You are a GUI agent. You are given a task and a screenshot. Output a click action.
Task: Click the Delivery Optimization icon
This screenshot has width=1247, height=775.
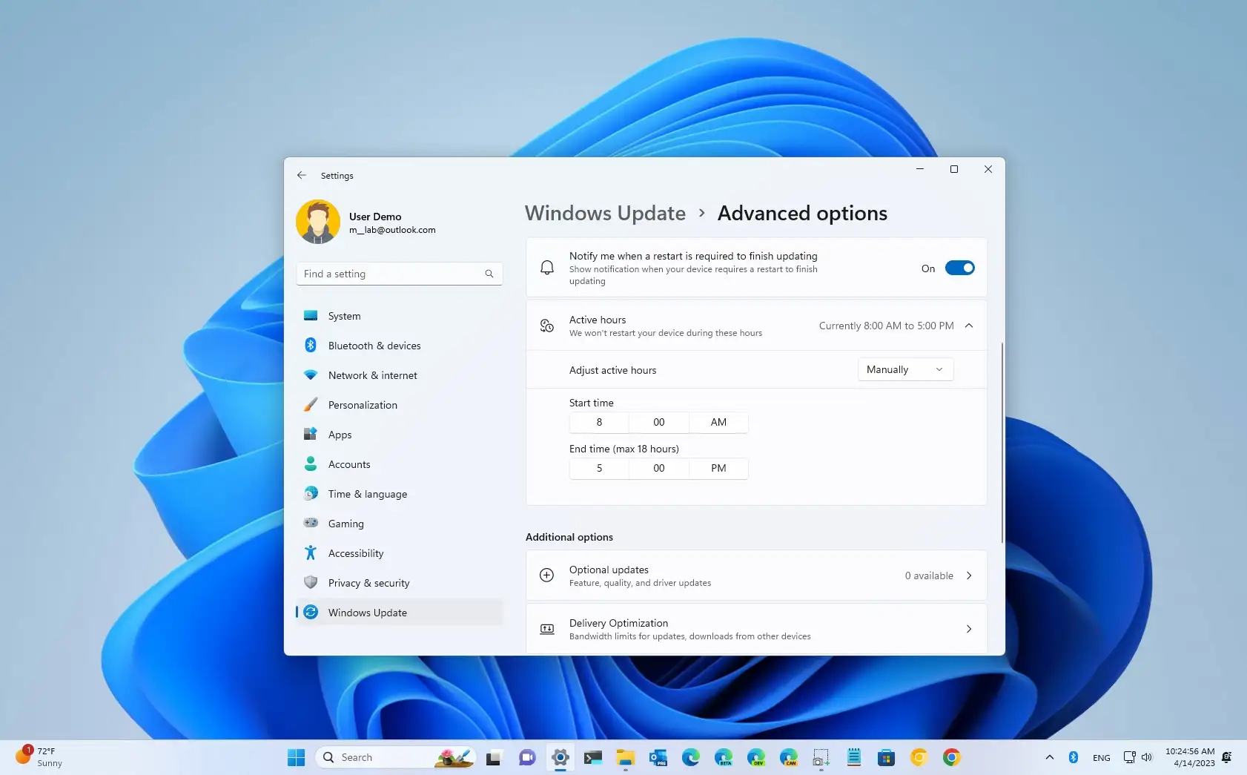pos(547,629)
